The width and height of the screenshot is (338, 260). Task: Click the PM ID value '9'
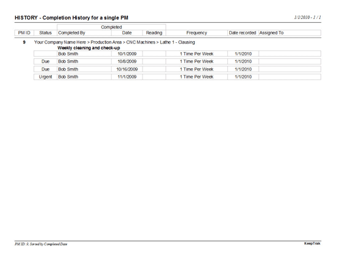tap(24, 42)
